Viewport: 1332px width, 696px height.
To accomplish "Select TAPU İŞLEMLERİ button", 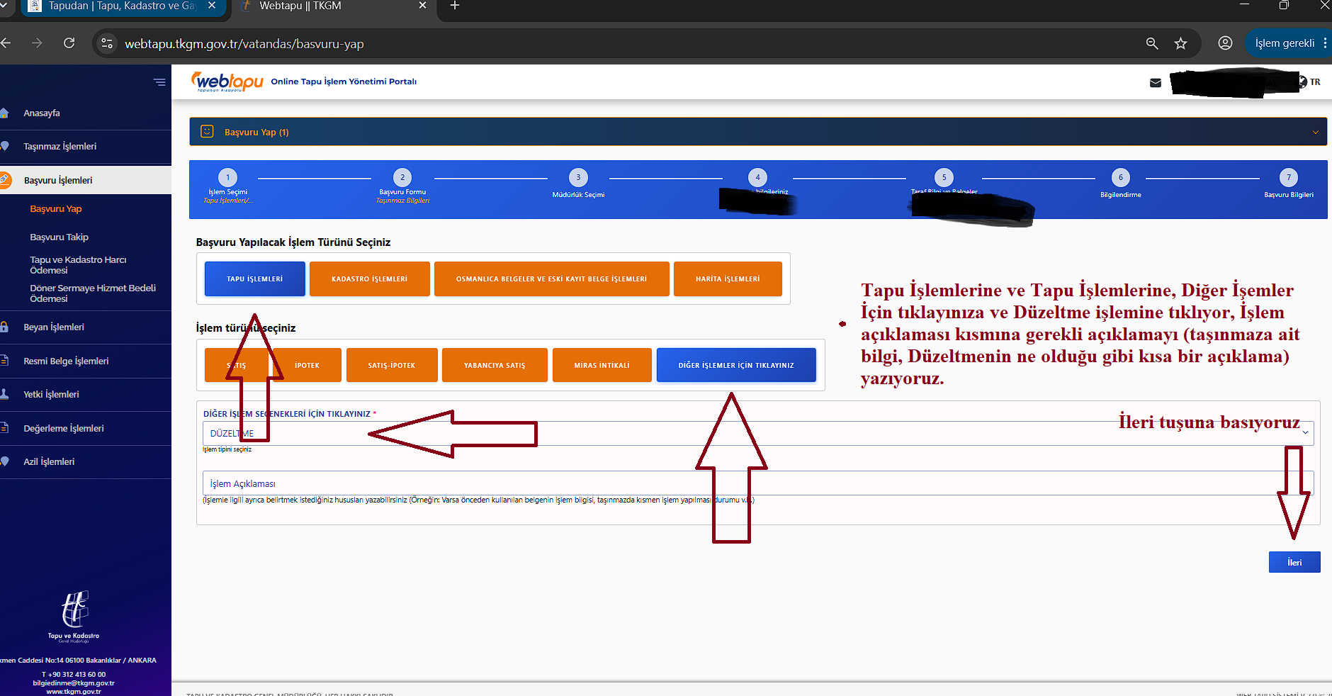I will [x=255, y=279].
